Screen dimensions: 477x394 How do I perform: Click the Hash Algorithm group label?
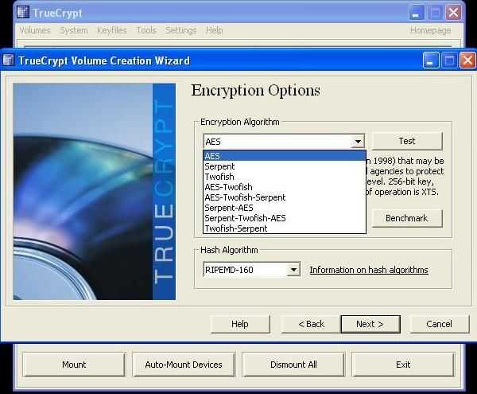click(x=229, y=250)
